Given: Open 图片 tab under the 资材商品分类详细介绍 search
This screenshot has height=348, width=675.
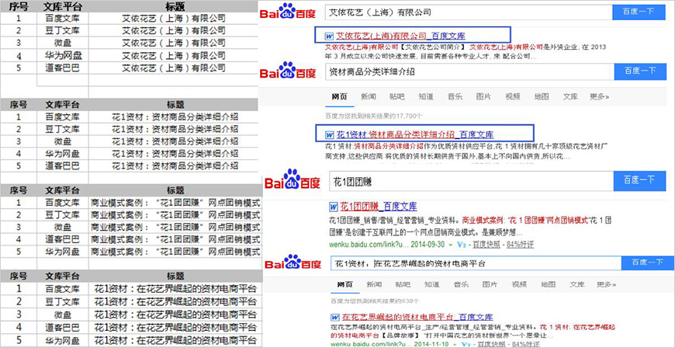Looking at the screenshot, I should [x=483, y=96].
